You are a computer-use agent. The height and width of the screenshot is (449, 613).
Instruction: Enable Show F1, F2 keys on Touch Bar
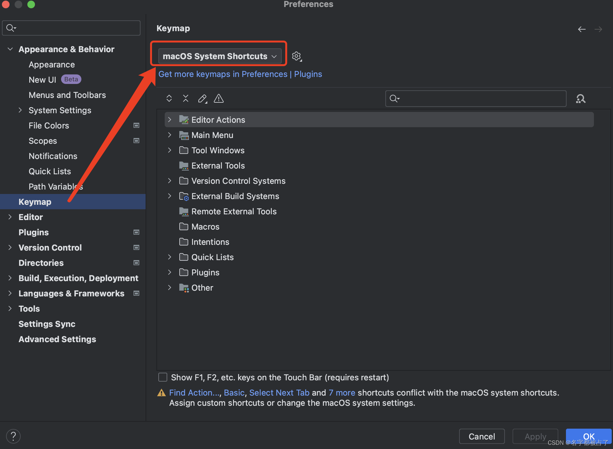pos(162,377)
